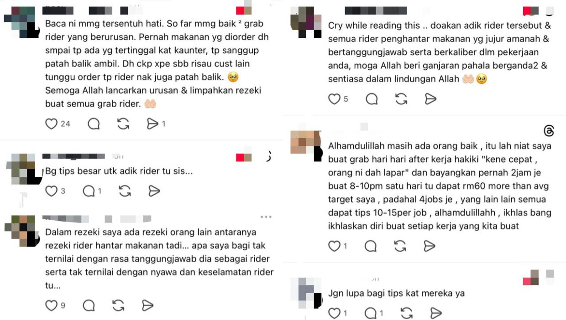The image size is (566, 320).
Task: Like the 'Alhamdulillah masih ada orang baik' comment
Action: [335, 246]
